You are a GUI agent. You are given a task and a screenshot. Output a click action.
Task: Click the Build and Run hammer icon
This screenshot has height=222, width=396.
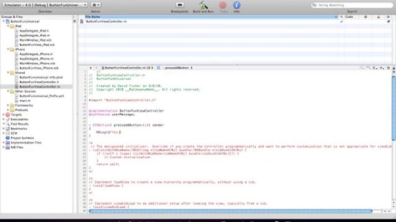click(204, 5)
